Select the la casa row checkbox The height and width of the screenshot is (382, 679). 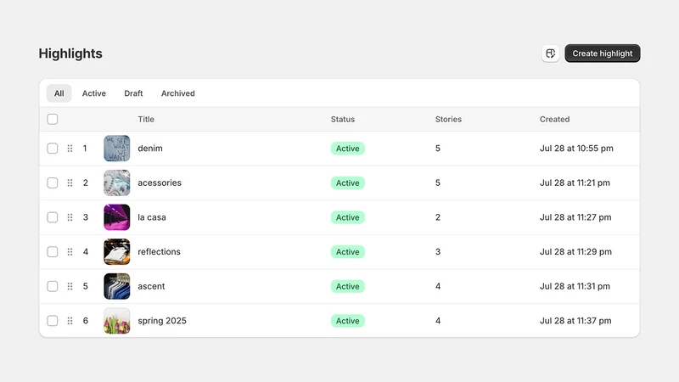coord(53,217)
